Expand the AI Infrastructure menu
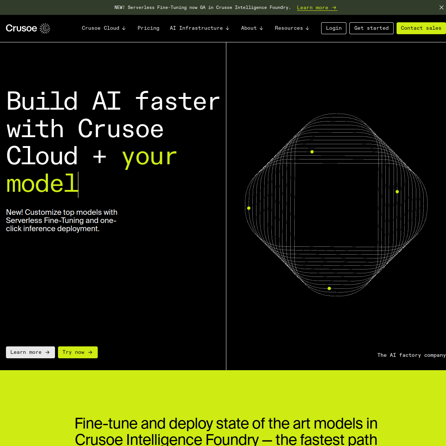The width and height of the screenshot is (446, 446). point(200,28)
